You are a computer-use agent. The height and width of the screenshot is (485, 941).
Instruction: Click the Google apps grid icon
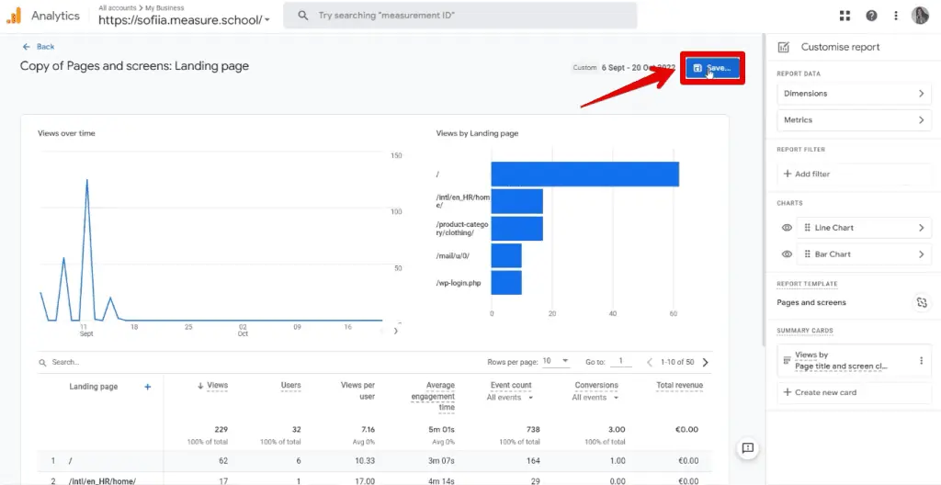(x=845, y=16)
